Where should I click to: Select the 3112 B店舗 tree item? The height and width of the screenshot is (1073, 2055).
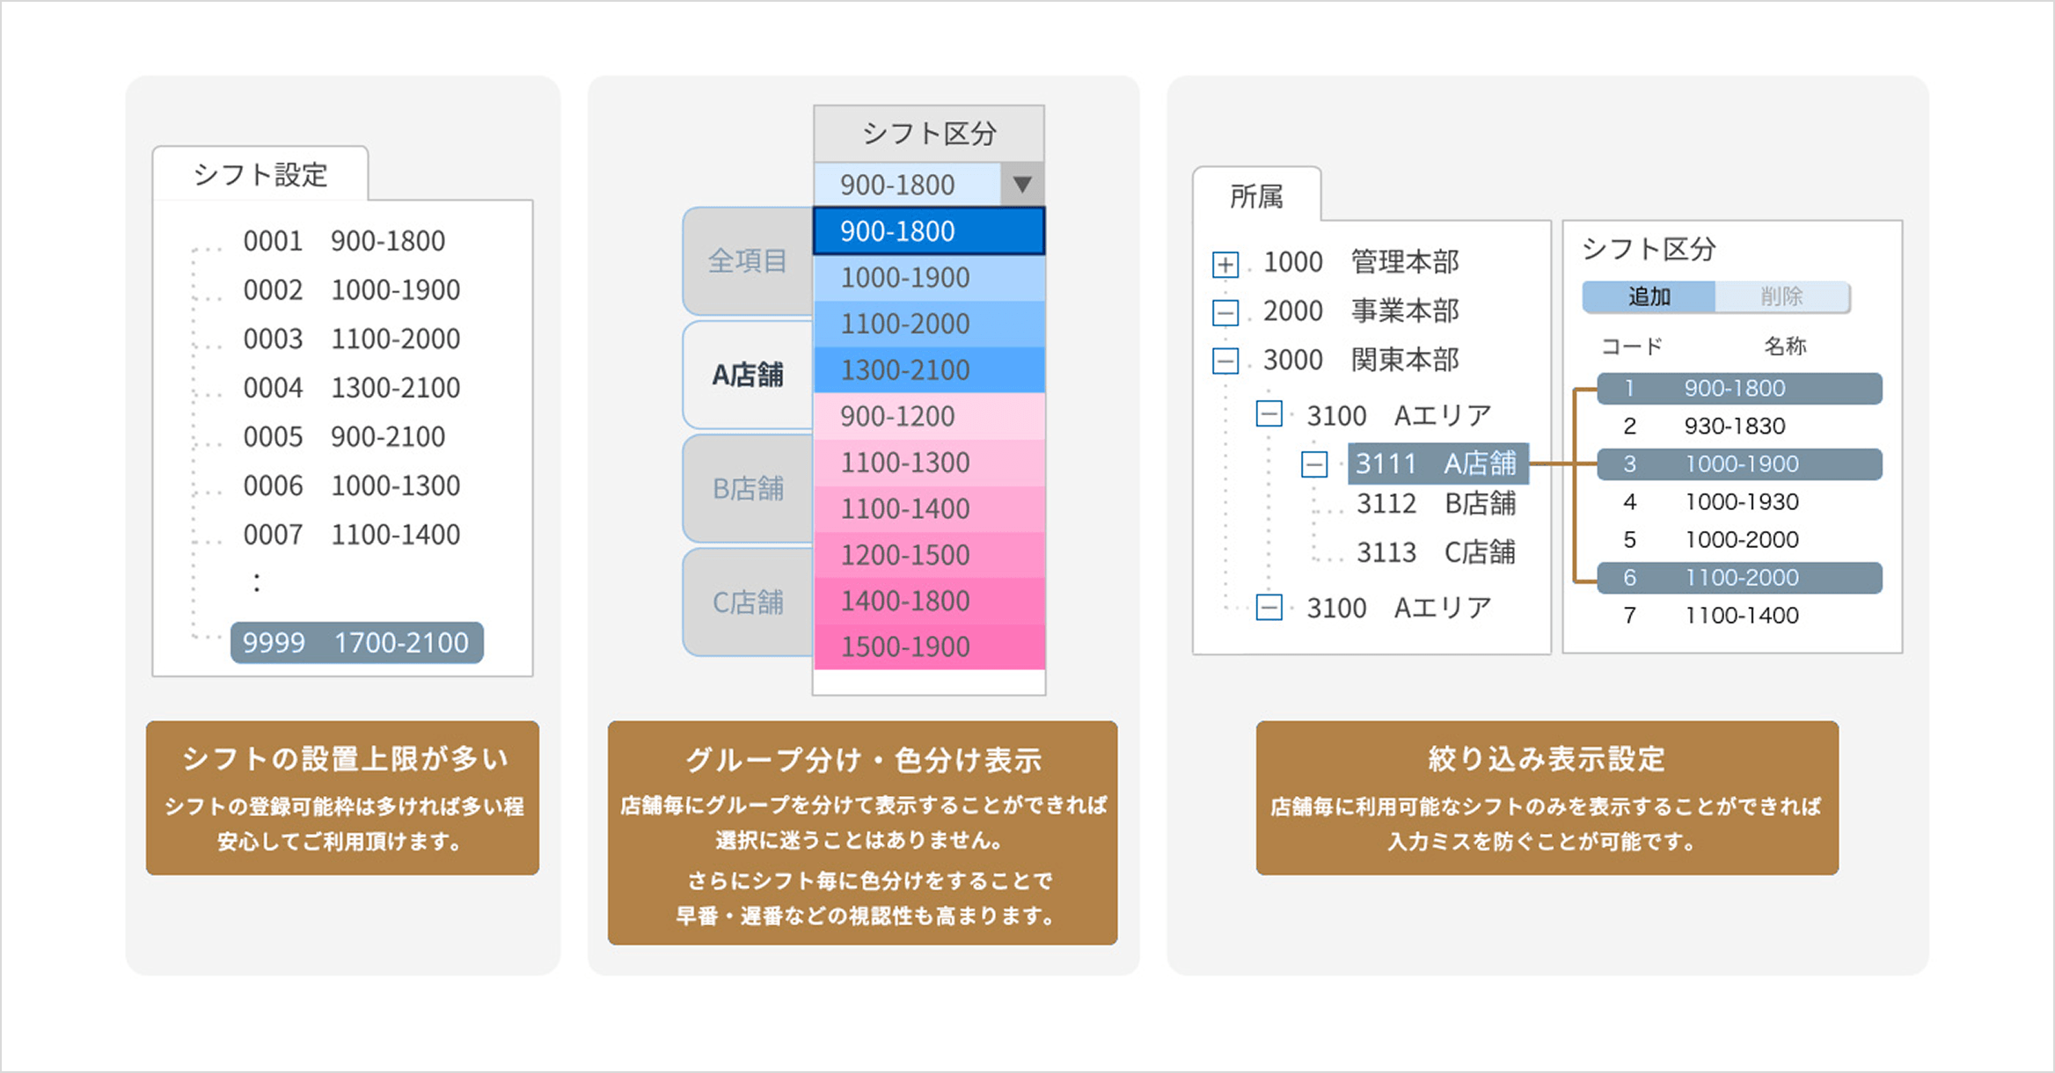(x=1436, y=504)
